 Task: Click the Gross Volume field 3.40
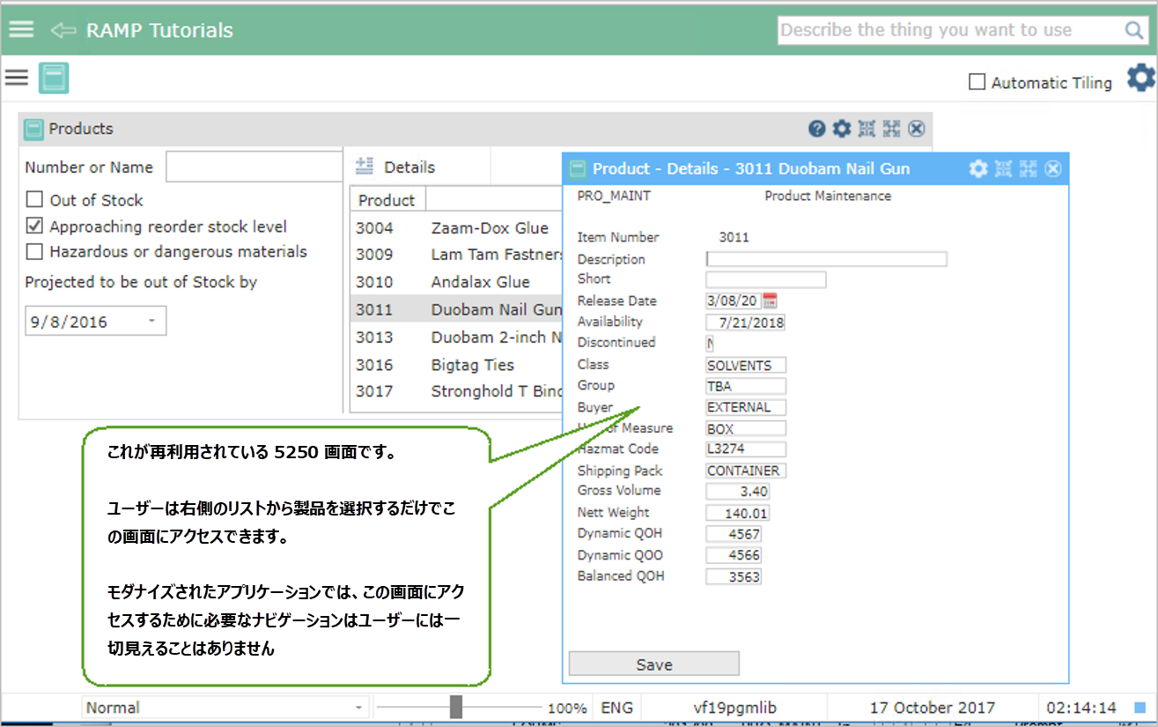pyautogui.click(x=738, y=491)
